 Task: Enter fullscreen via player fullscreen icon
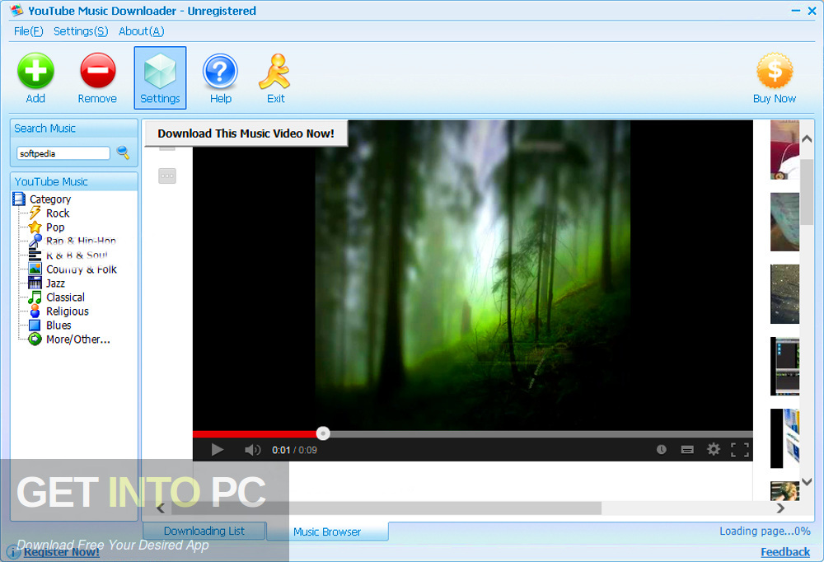point(740,449)
